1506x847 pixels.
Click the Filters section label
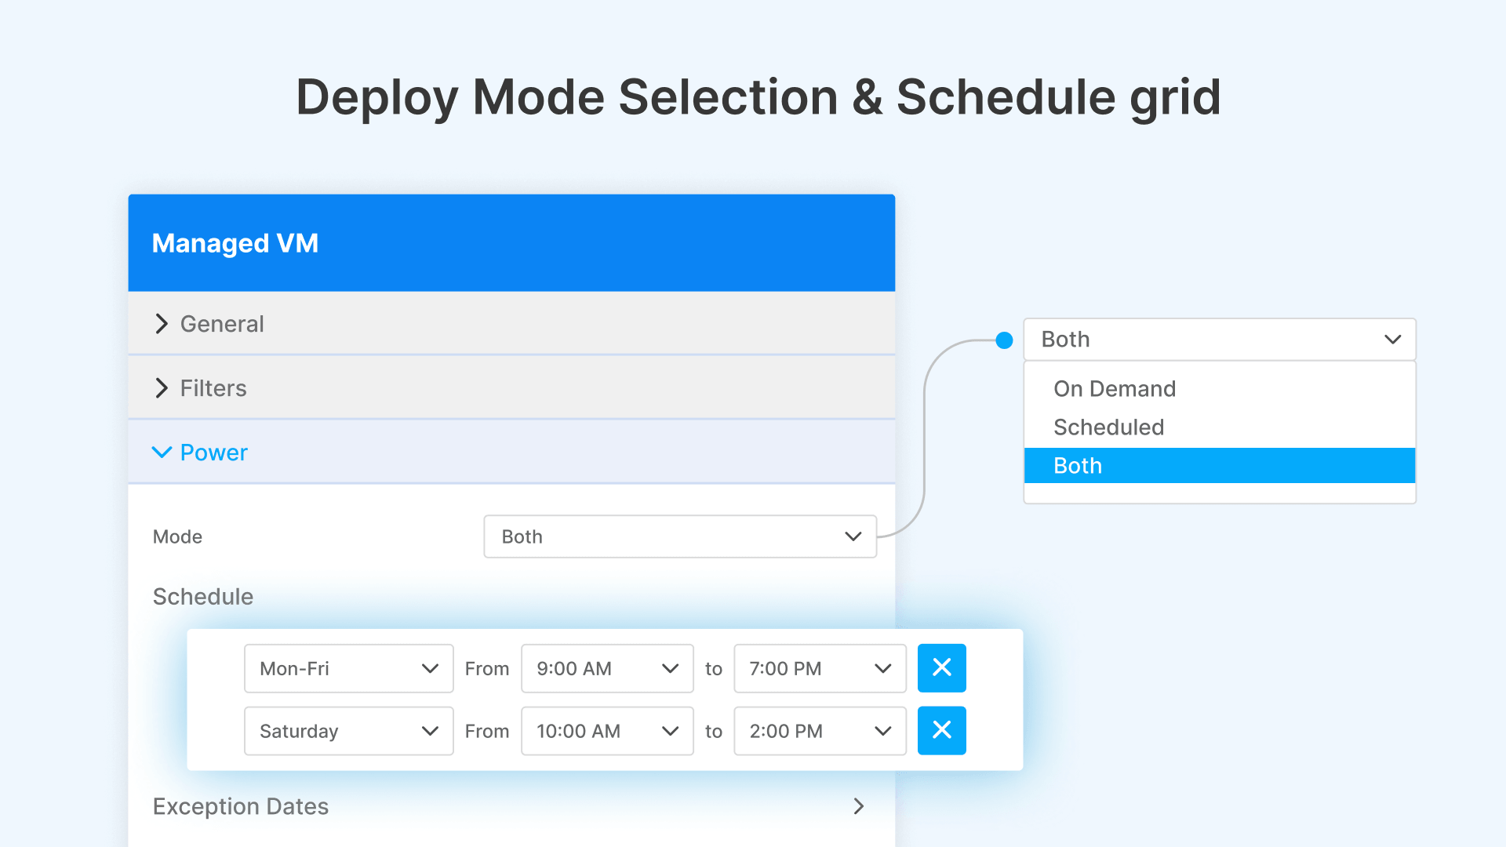[213, 388]
